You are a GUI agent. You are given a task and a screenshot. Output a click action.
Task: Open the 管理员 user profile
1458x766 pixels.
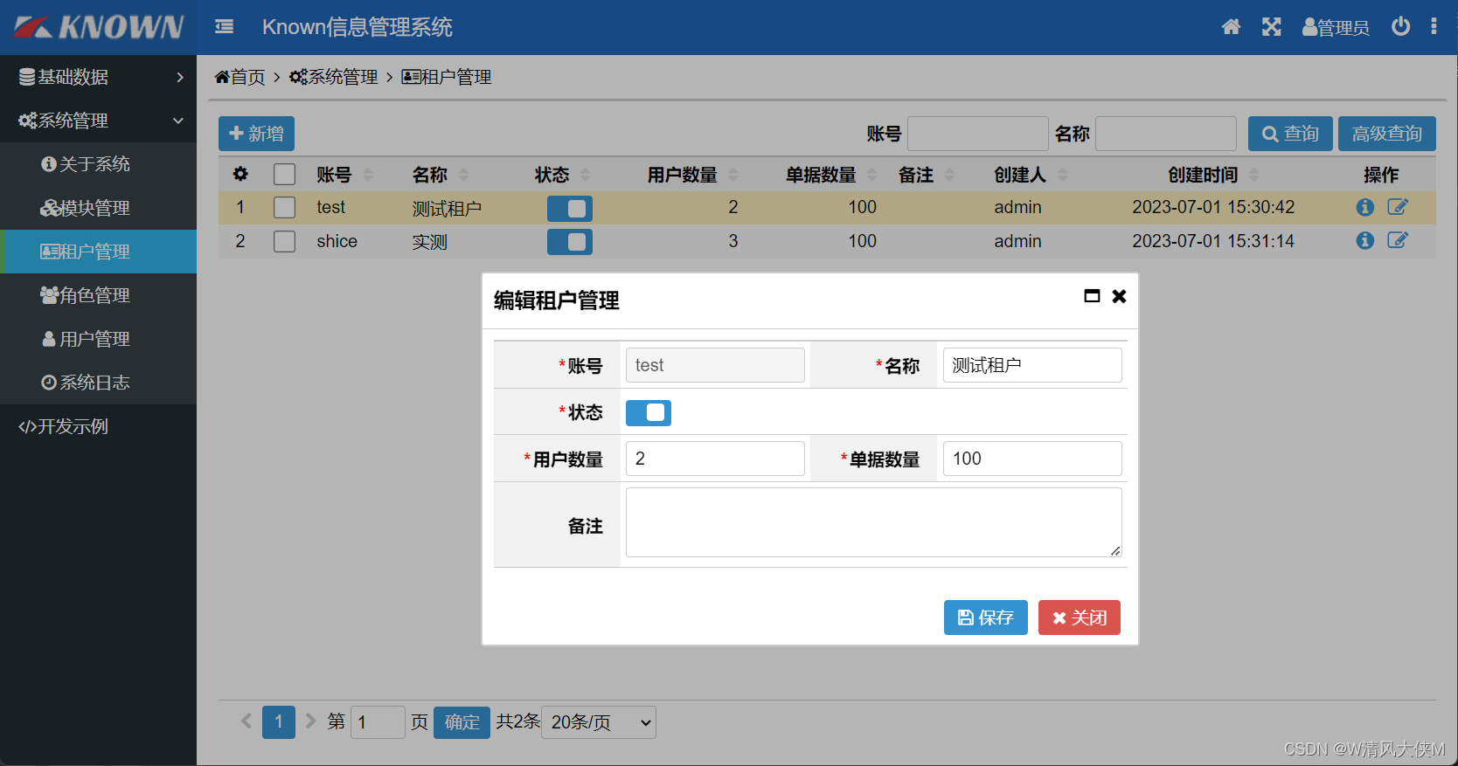point(1336,27)
